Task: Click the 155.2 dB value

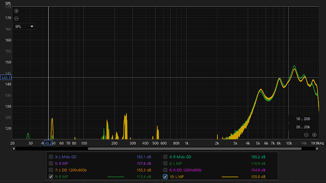Action: coord(258,157)
